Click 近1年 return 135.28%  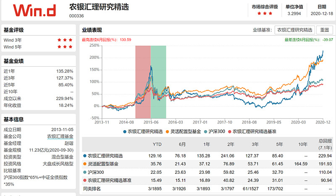coord(65,71)
